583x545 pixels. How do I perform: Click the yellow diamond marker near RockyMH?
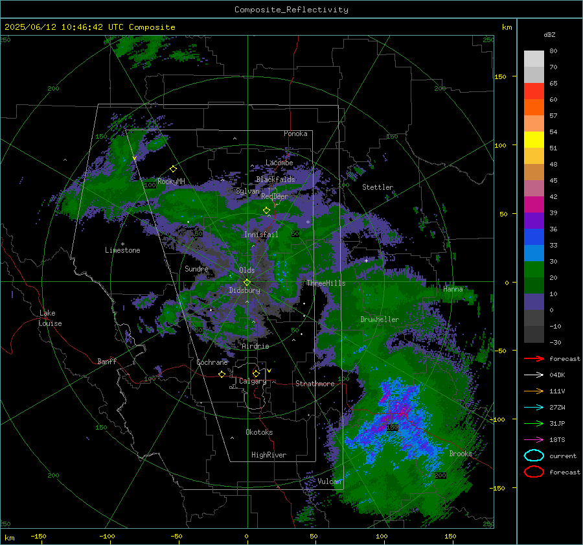pos(173,169)
